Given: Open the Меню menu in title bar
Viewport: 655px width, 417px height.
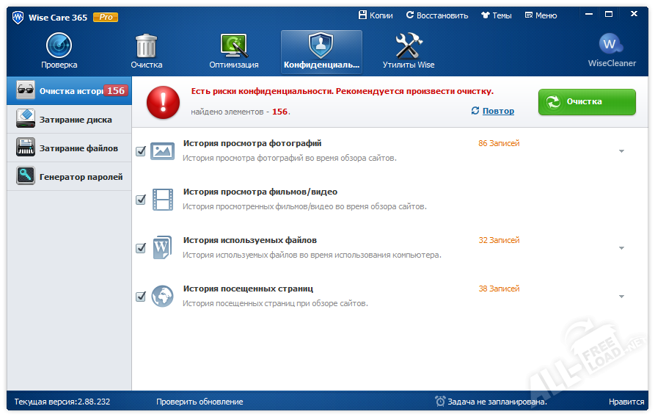Looking at the screenshot, I should click(x=541, y=15).
